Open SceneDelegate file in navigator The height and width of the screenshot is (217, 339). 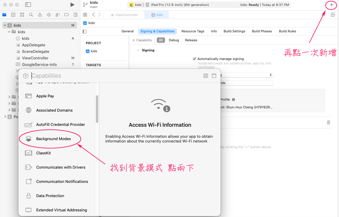(x=35, y=51)
